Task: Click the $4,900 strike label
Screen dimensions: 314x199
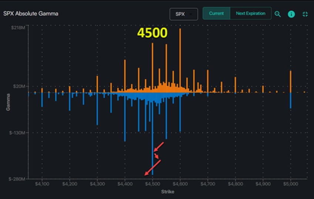Action: tap(263, 184)
